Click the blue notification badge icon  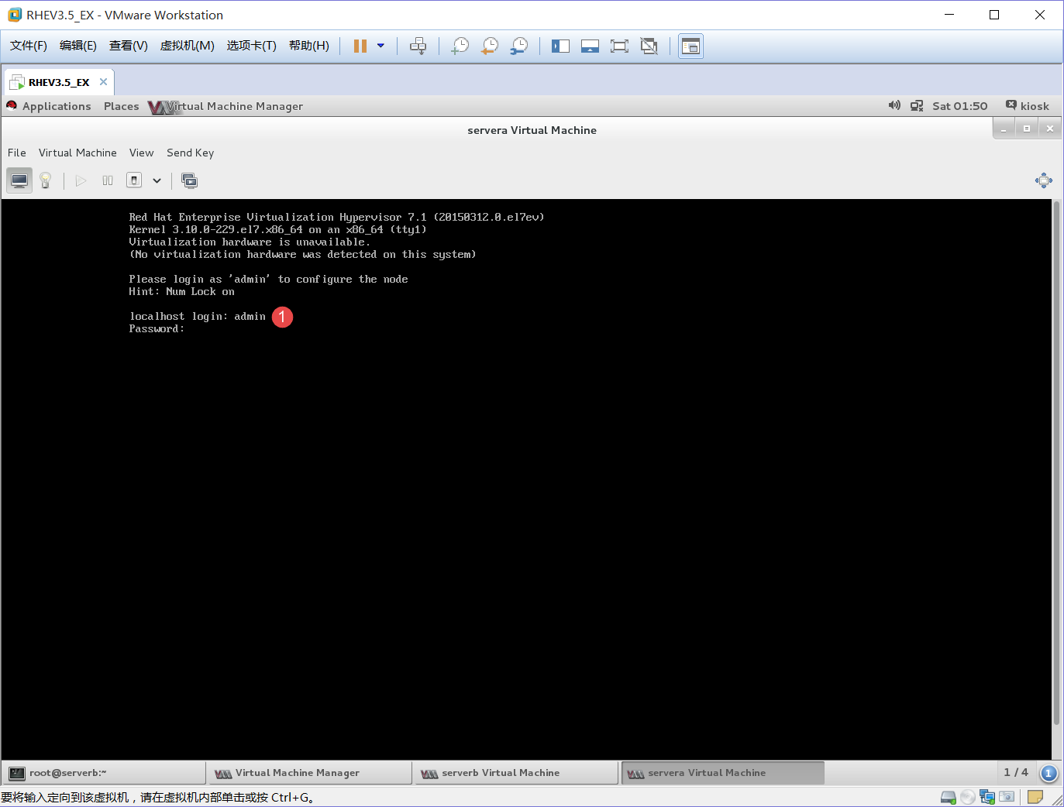click(x=1049, y=773)
